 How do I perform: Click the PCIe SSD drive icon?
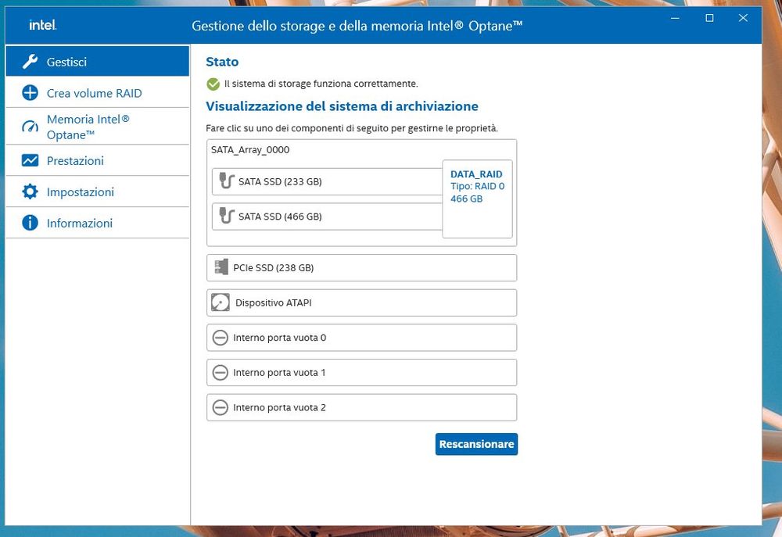[x=221, y=267]
